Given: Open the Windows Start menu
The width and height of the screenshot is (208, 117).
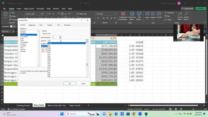Looking at the screenshot, I should (x=62, y=114).
